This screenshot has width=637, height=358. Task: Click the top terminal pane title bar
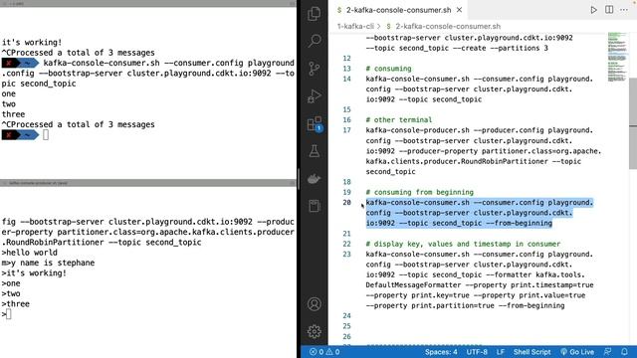pyautogui.click(x=148, y=3)
